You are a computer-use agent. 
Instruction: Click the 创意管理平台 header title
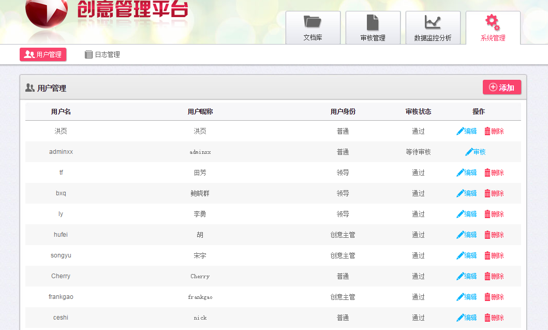[x=132, y=8]
